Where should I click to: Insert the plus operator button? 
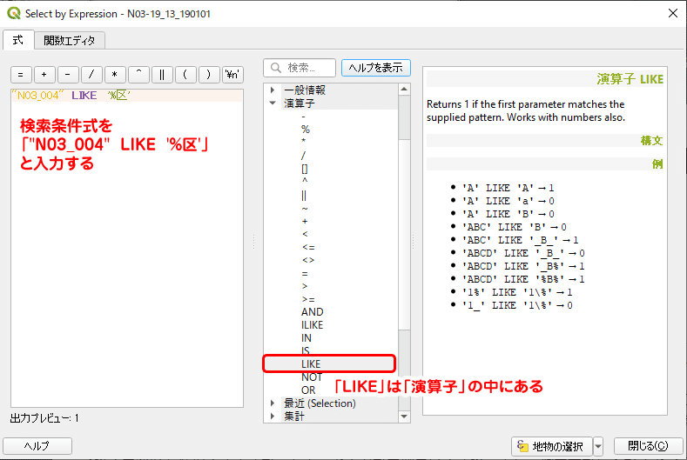(44, 75)
